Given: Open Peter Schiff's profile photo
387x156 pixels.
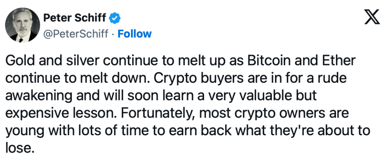Looking at the screenshot, I should pyautogui.click(x=24, y=26).
